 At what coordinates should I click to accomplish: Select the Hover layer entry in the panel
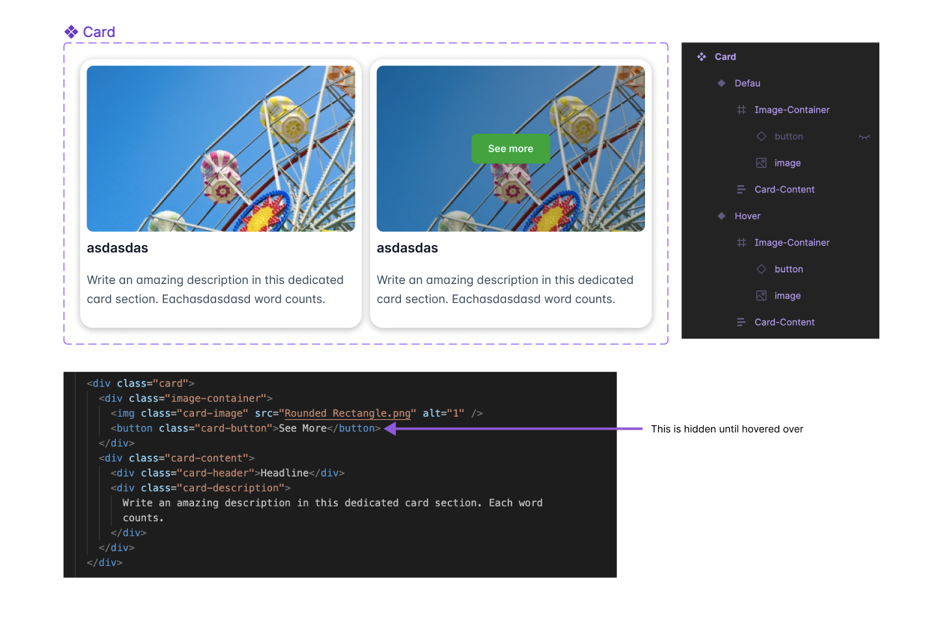click(x=747, y=216)
